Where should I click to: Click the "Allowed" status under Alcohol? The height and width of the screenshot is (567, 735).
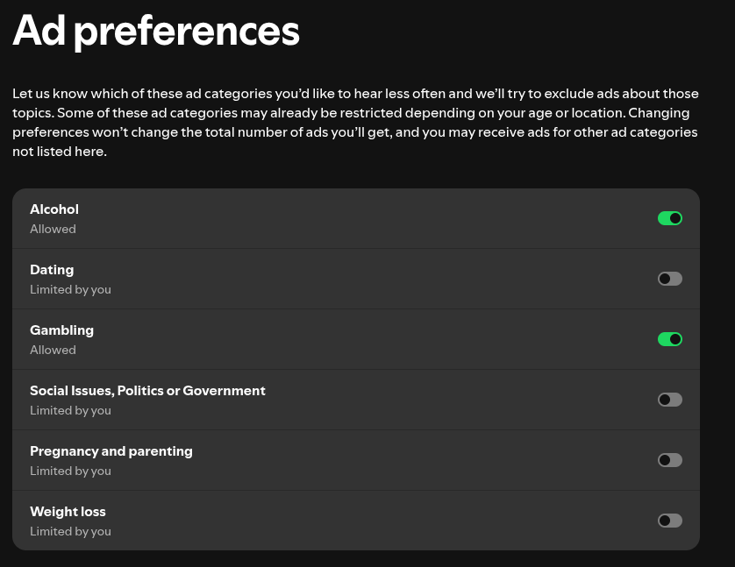pos(53,229)
